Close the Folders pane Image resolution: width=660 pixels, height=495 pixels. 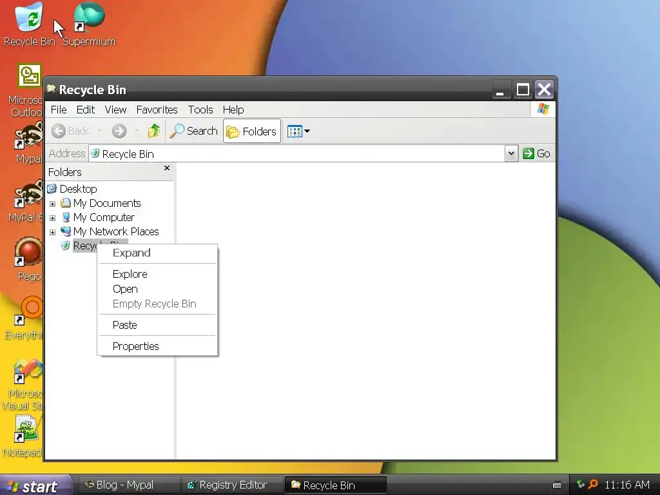point(167,168)
